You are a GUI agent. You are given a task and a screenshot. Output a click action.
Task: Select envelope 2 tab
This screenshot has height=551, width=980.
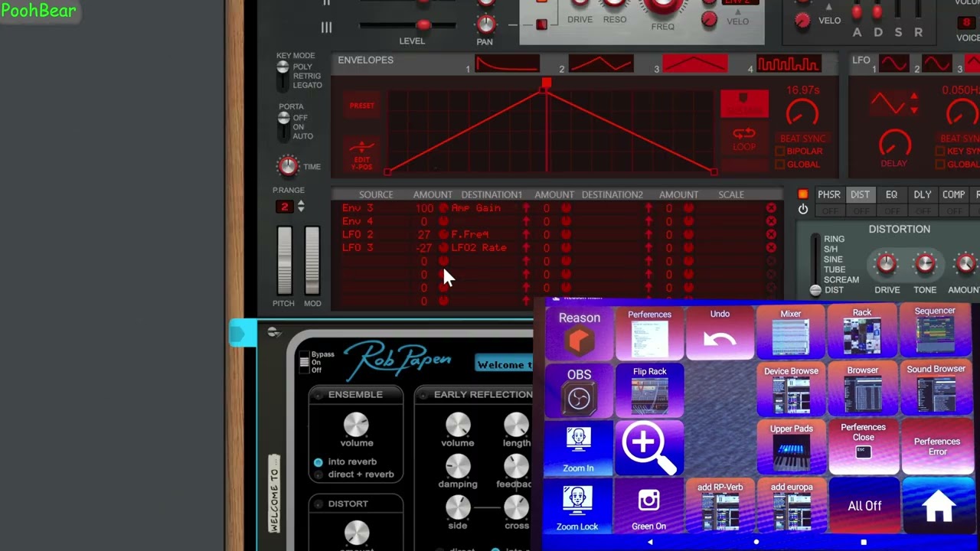coord(600,64)
